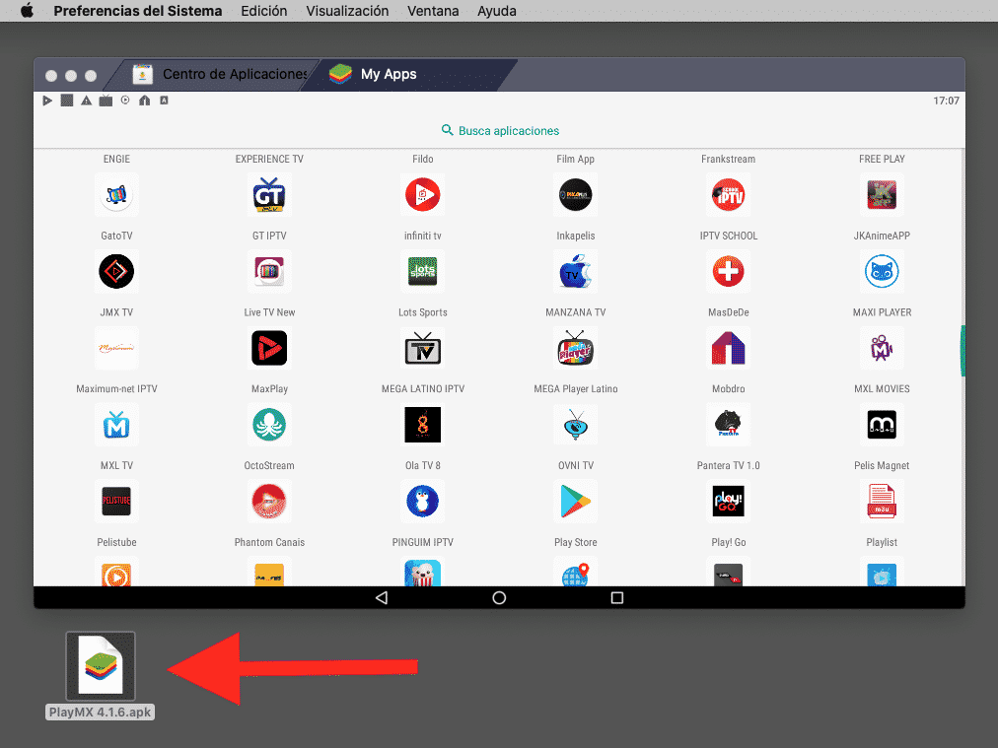Open the MasDeDe app
998x748 pixels.
(728, 271)
